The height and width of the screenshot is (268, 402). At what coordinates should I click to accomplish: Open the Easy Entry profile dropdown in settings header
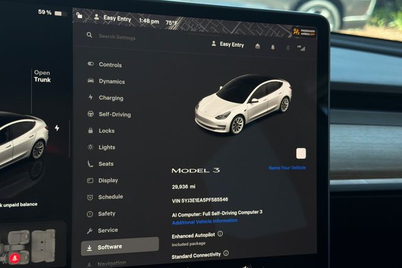(x=227, y=45)
